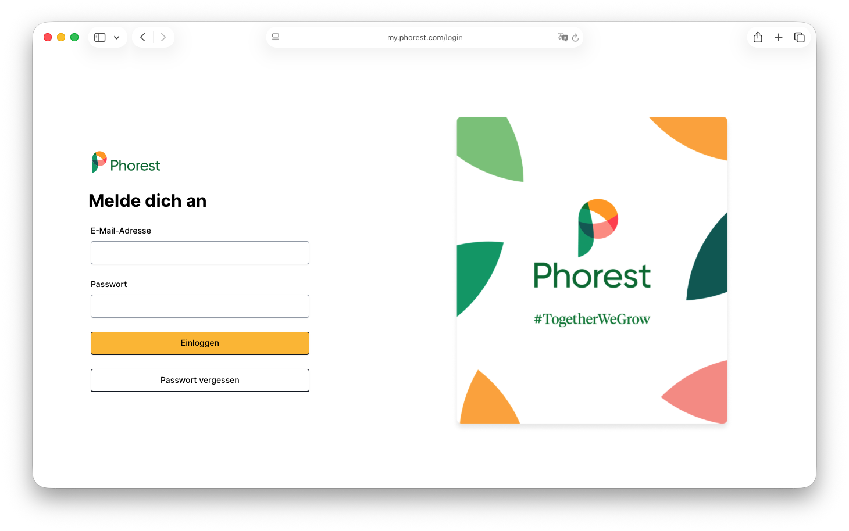Close the Safari window
The height and width of the screenshot is (531, 849).
point(48,38)
